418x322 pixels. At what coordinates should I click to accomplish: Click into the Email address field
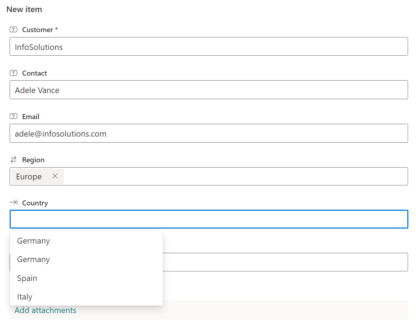click(208, 133)
